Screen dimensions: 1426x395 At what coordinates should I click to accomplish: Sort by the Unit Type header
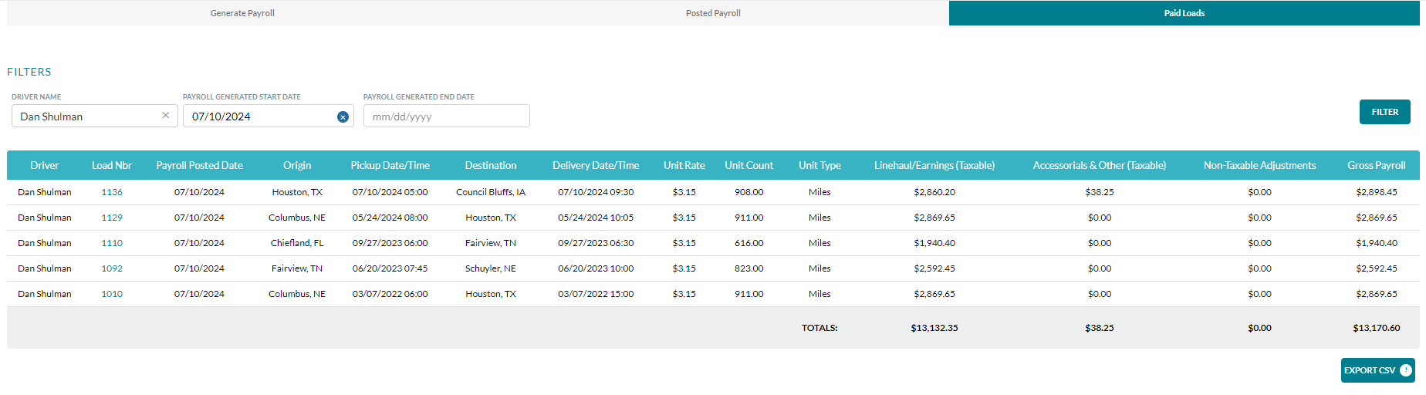pyautogui.click(x=819, y=165)
